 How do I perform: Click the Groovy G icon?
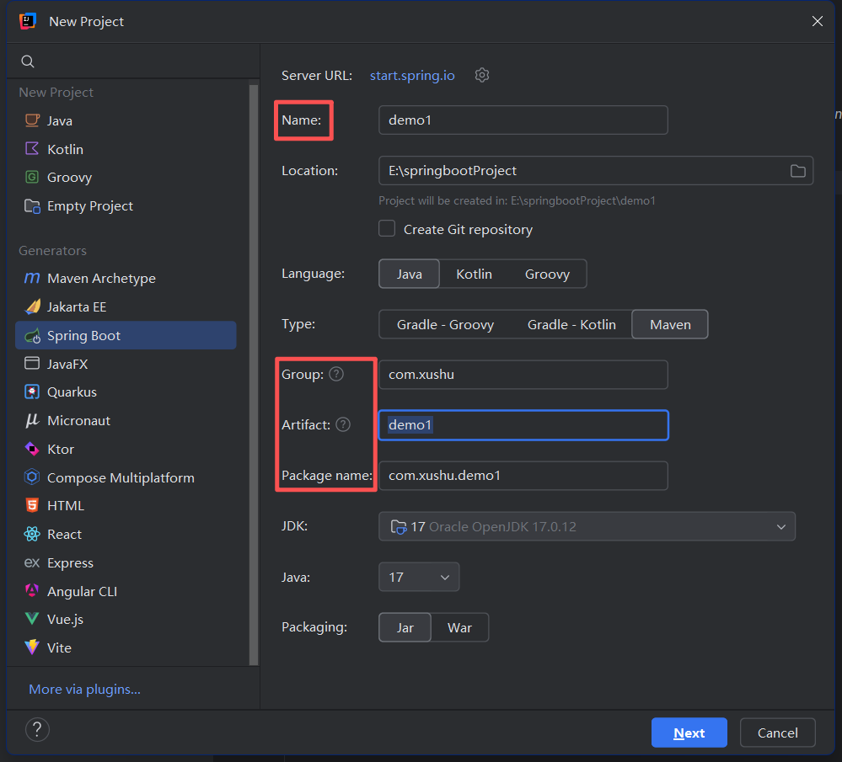32,177
